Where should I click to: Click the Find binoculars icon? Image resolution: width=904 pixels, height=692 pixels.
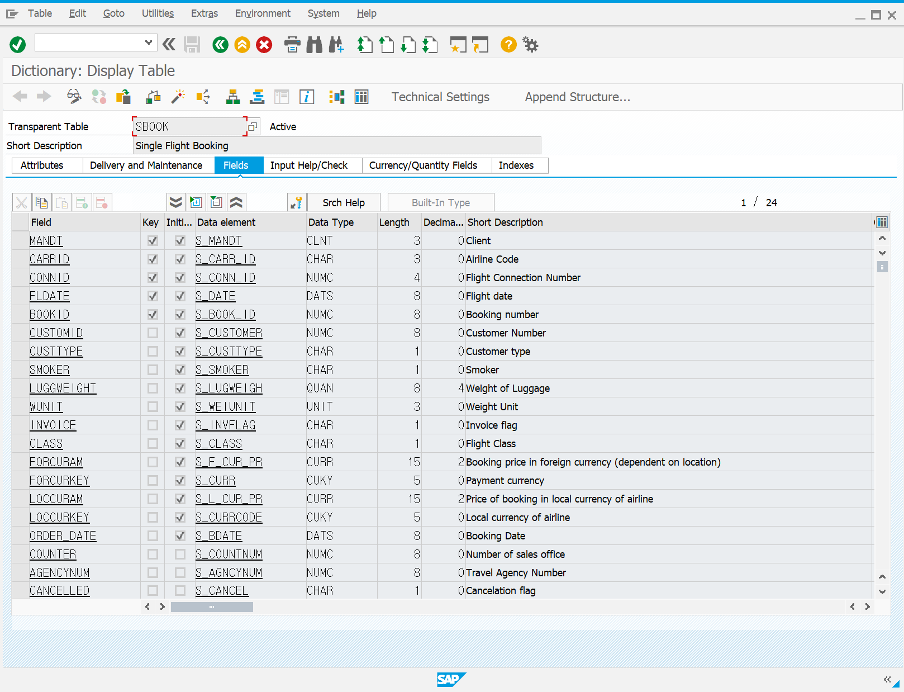pos(315,44)
